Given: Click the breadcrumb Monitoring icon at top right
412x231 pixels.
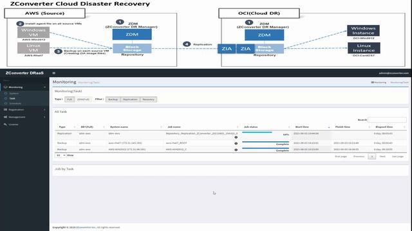Looking at the screenshot, I should tap(372, 83).
